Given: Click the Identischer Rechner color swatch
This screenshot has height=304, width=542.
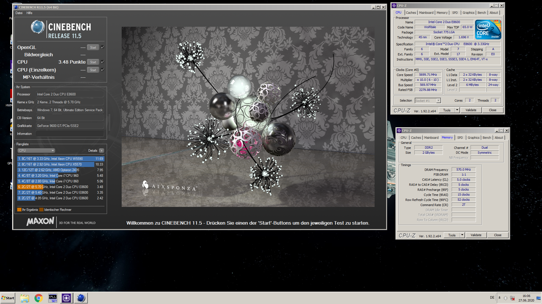Looking at the screenshot, I should click(41, 210).
